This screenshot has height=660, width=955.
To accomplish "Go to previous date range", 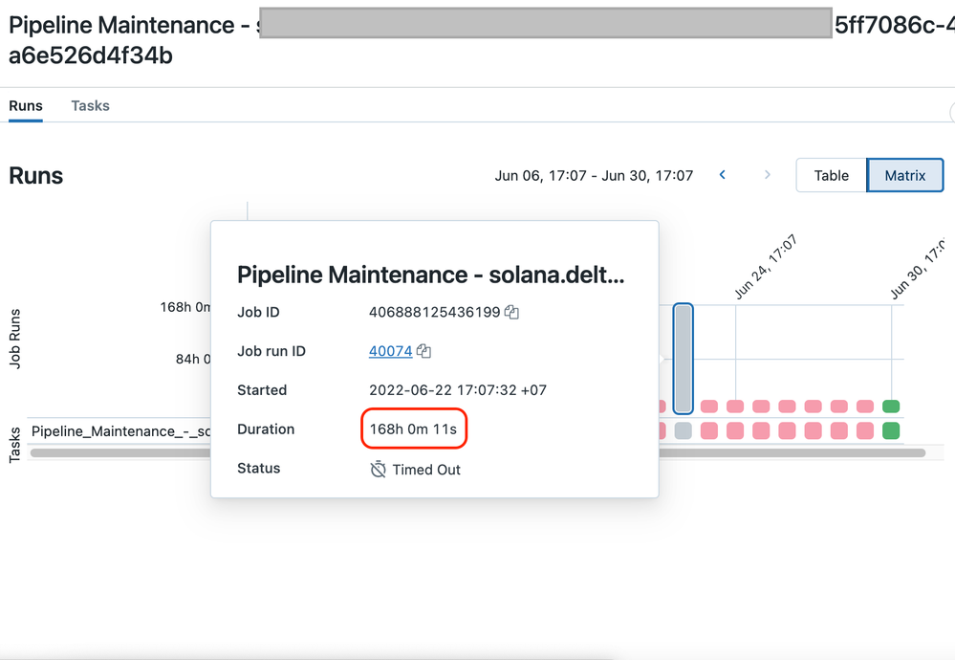I will click(723, 175).
